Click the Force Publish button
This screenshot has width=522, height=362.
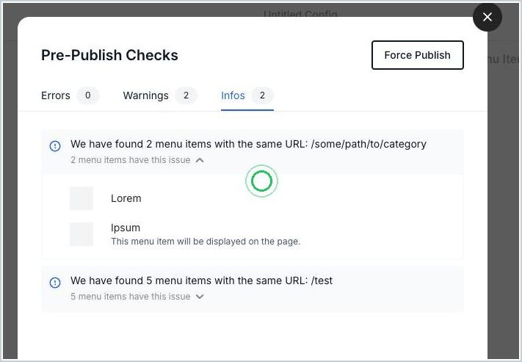point(418,55)
